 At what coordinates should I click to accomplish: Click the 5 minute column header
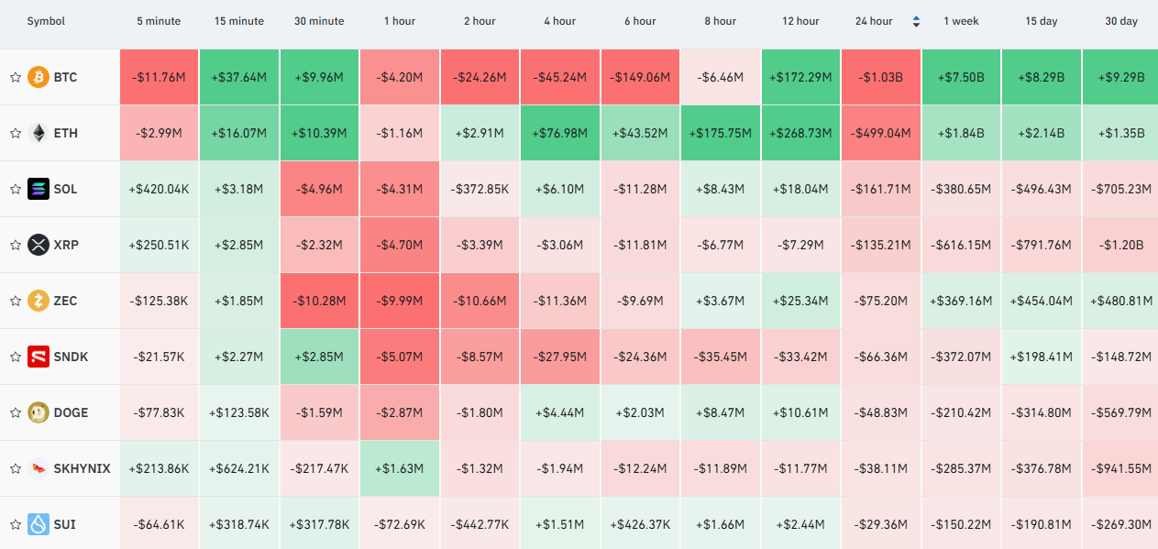coord(159,21)
